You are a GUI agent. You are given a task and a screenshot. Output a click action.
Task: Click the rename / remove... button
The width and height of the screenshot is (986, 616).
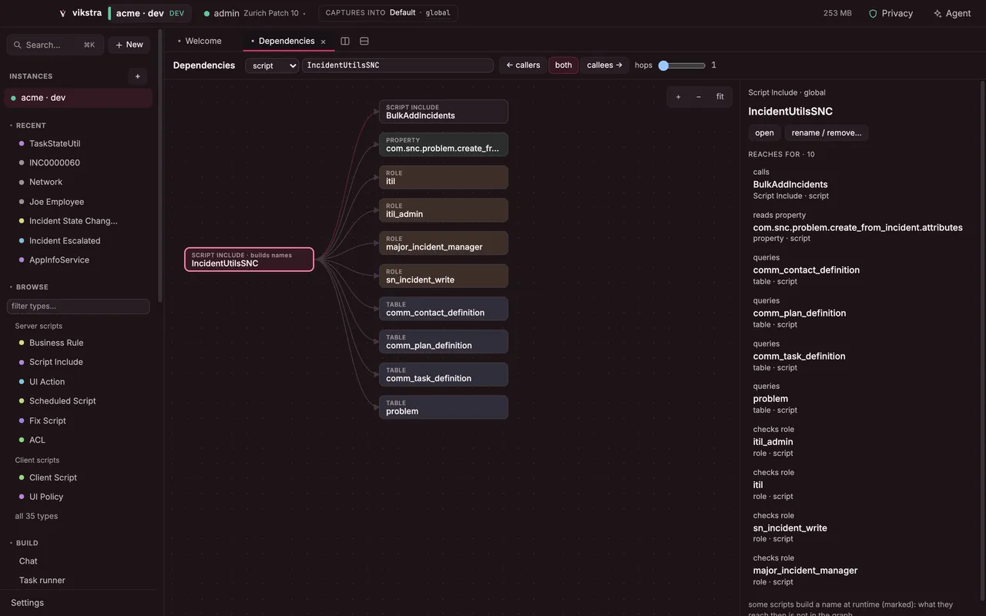coord(827,132)
